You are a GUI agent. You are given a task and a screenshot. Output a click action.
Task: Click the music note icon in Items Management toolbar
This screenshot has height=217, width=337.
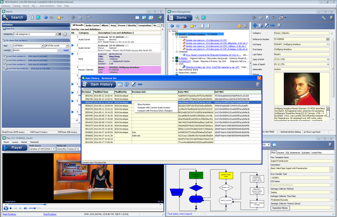tap(268, 18)
